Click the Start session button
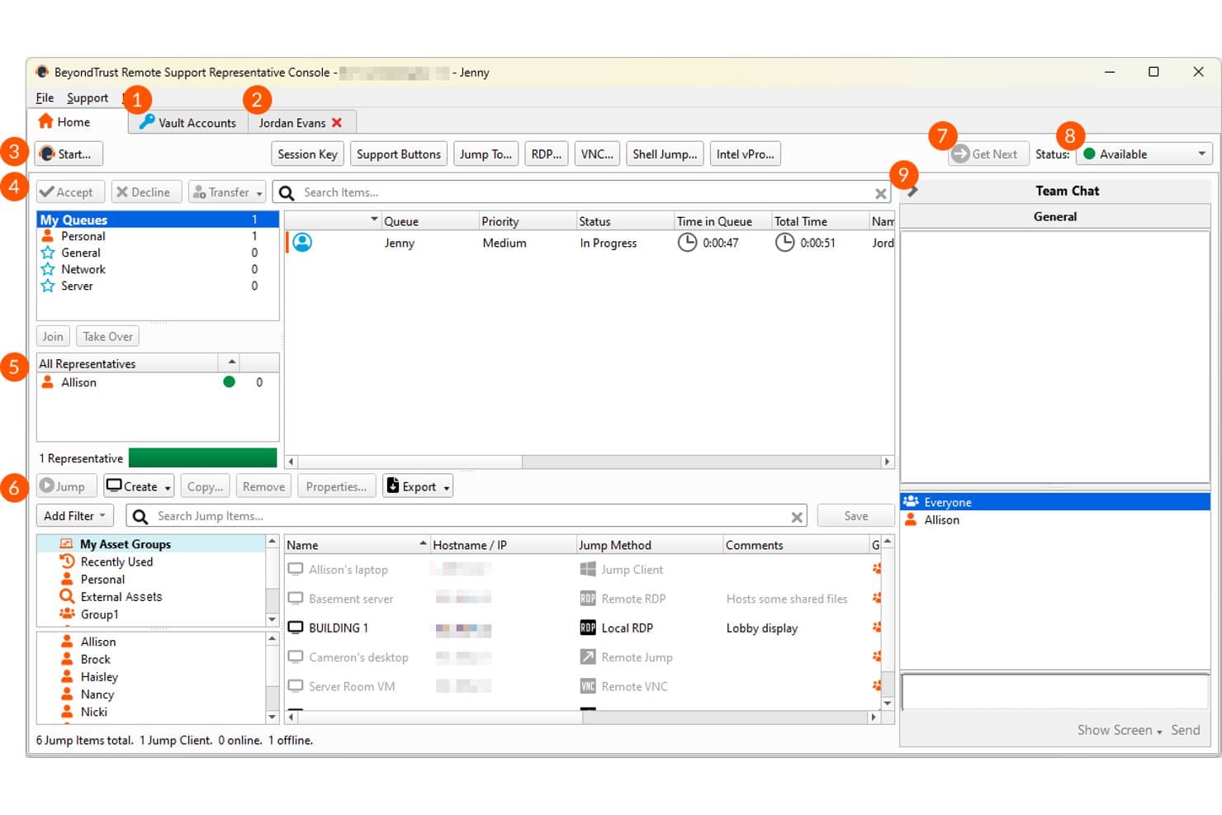 [68, 154]
